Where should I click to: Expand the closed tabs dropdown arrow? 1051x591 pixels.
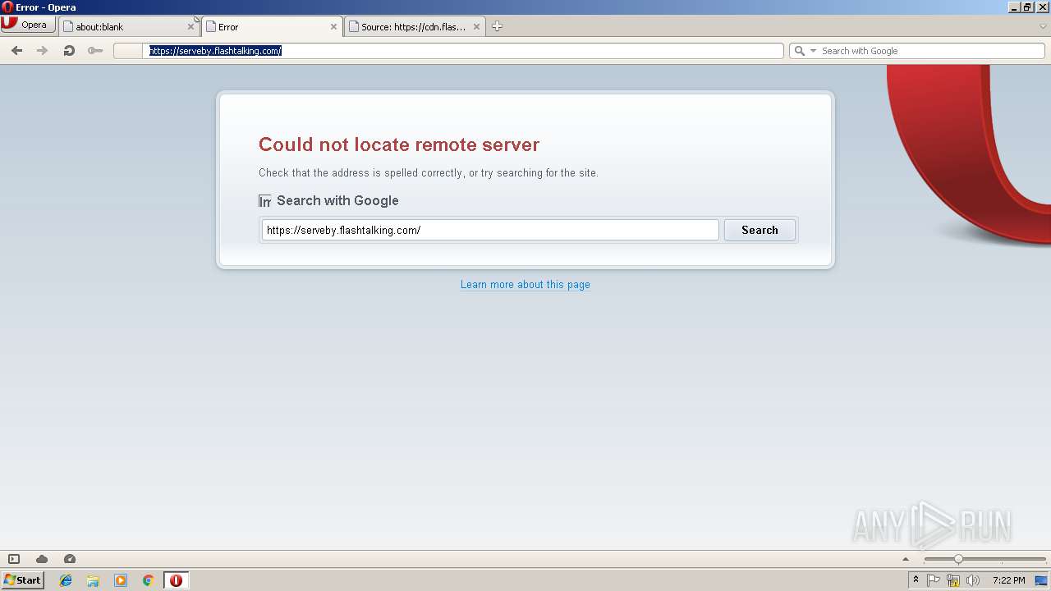coord(1043,26)
